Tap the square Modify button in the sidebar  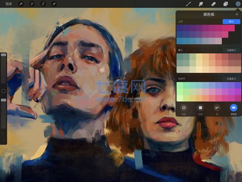(3, 91)
